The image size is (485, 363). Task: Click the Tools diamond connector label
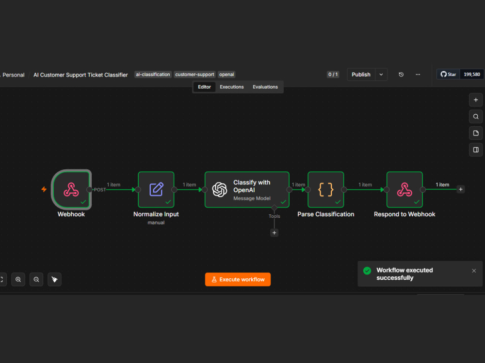click(275, 216)
